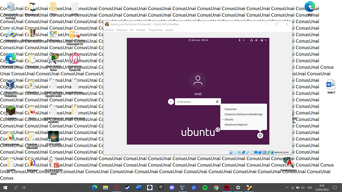Click the hard disk activity status icon

point(231,152)
